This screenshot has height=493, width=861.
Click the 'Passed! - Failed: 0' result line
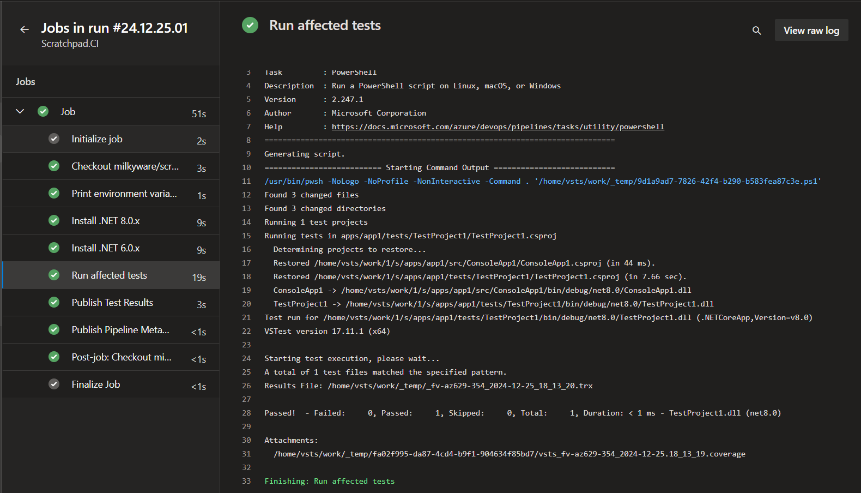pos(523,413)
